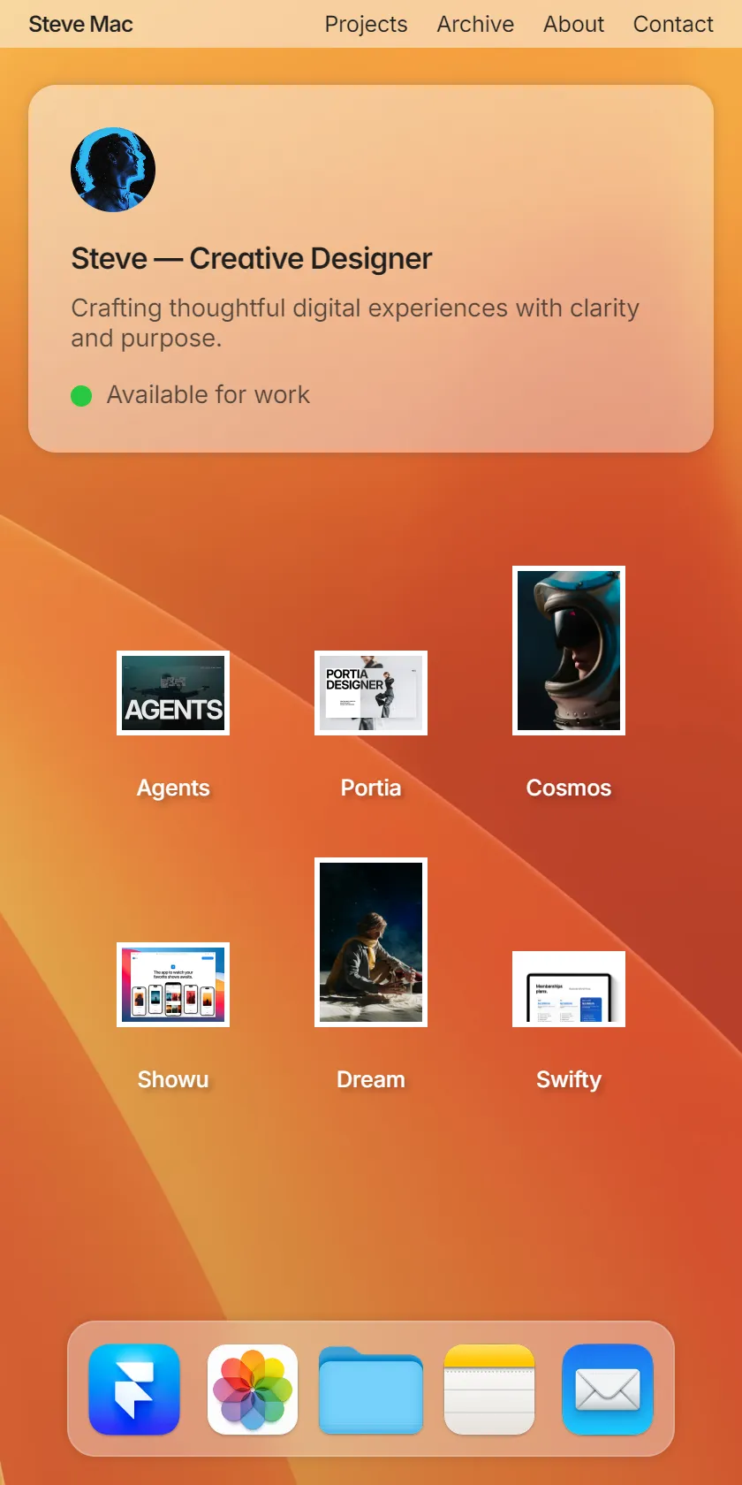The height and width of the screenshot is (1485, 742).
Task: Click the Showu project label
Action: point(173,1079)
